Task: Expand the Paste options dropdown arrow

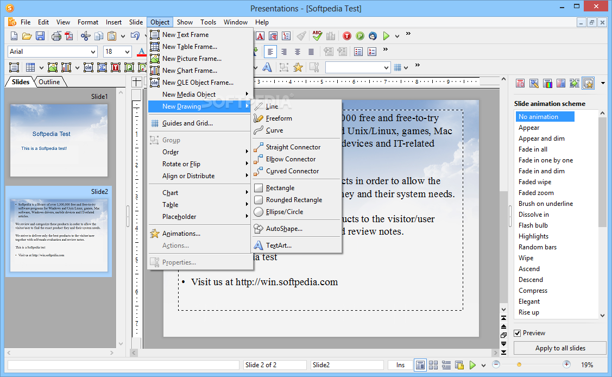Action: click(x=123, y=36)
